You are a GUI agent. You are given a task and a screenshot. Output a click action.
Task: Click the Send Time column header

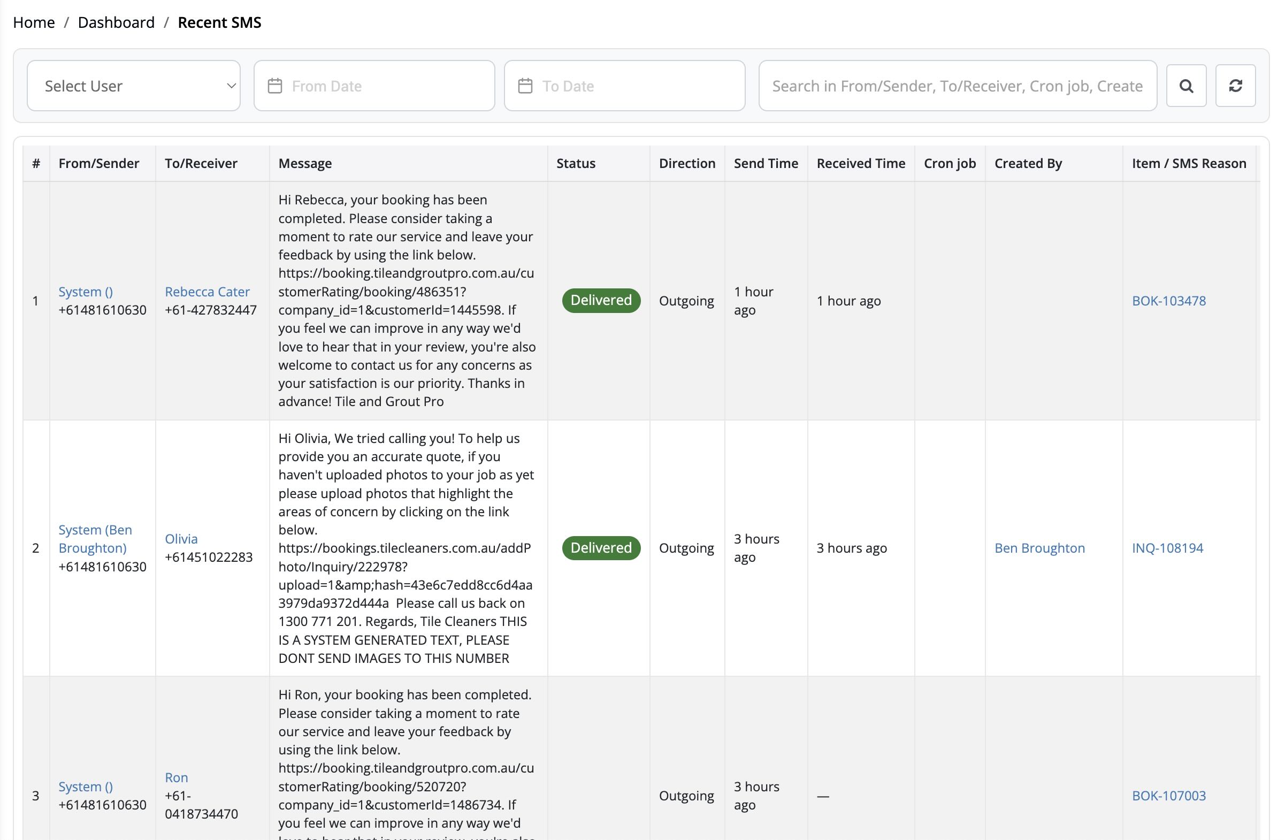(x=766, y=163)
